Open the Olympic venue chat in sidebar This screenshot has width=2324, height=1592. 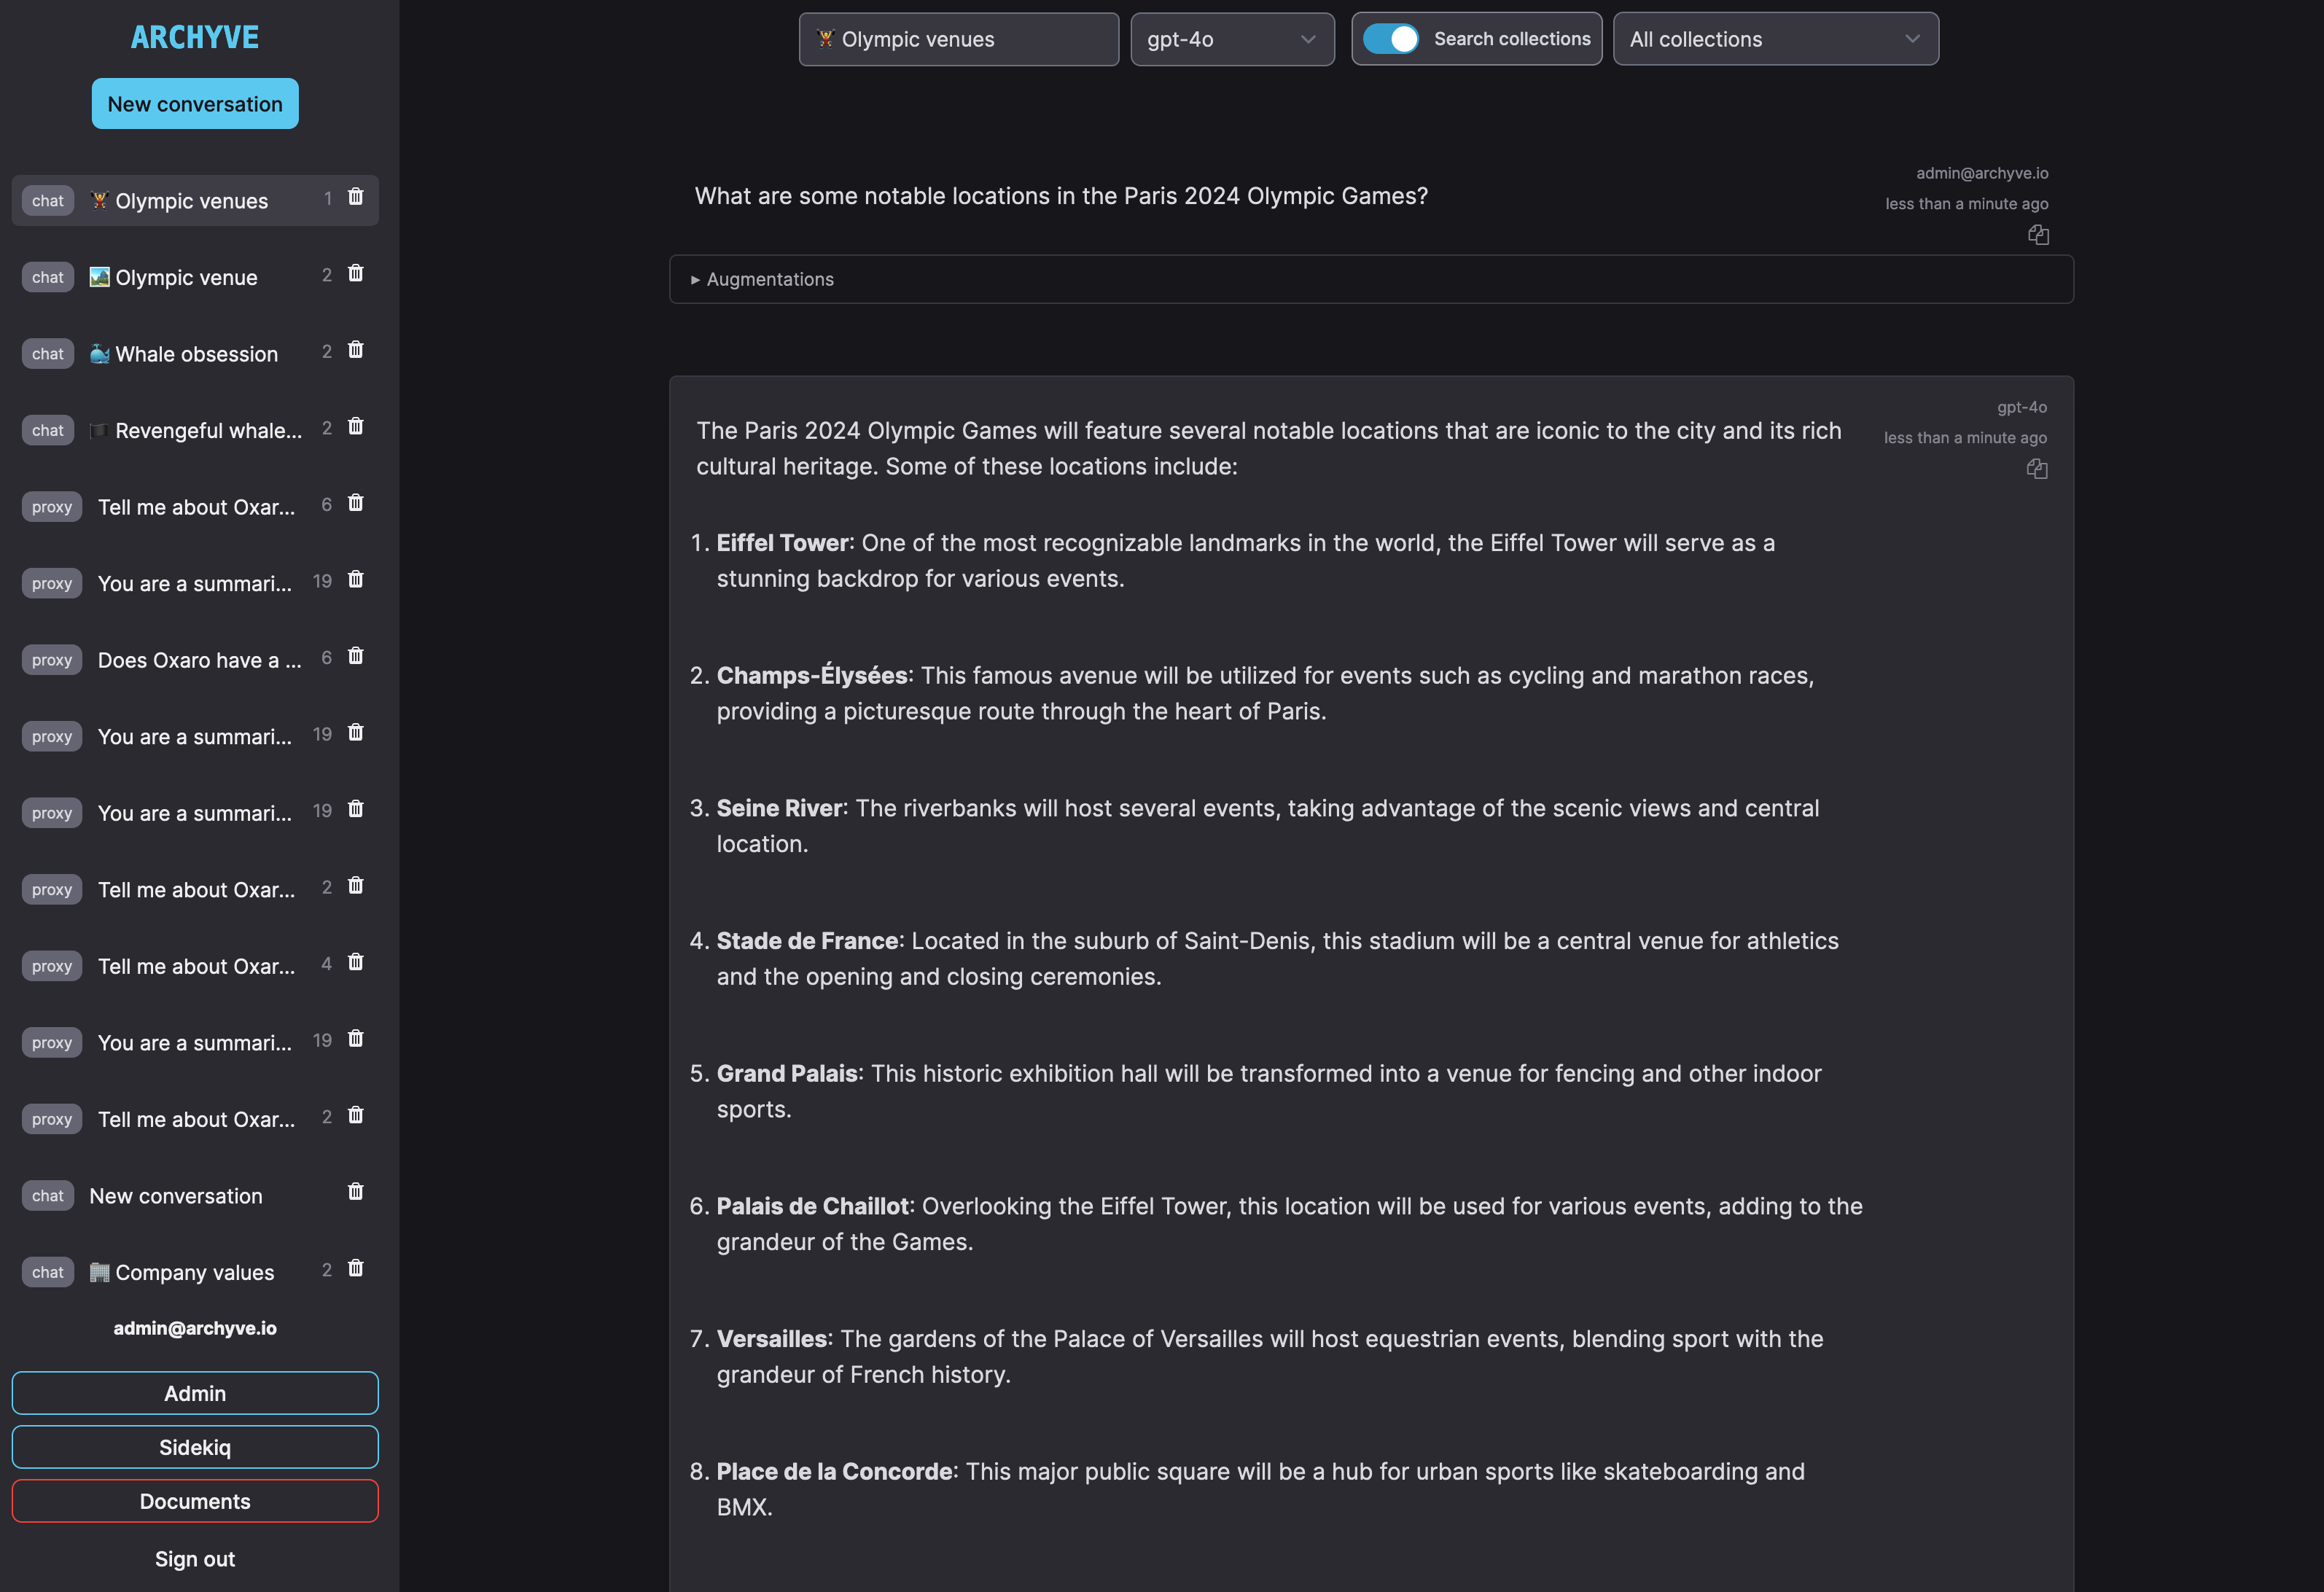point(186,277)
